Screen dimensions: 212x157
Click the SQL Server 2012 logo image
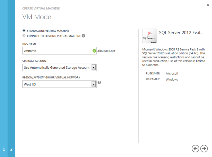(x=149, y=36)
